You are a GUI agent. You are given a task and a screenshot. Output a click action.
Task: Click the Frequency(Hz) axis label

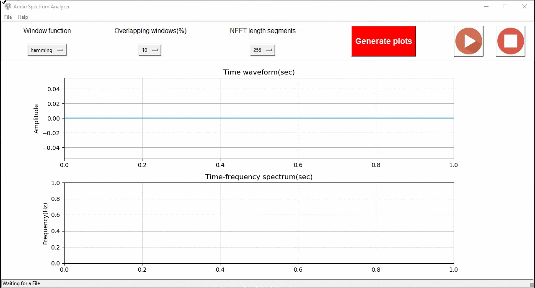pos(44,223)
